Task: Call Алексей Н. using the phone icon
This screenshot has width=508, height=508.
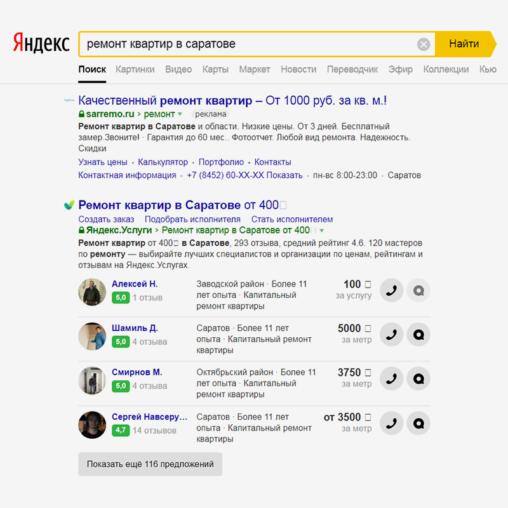Action: [391, 290]
